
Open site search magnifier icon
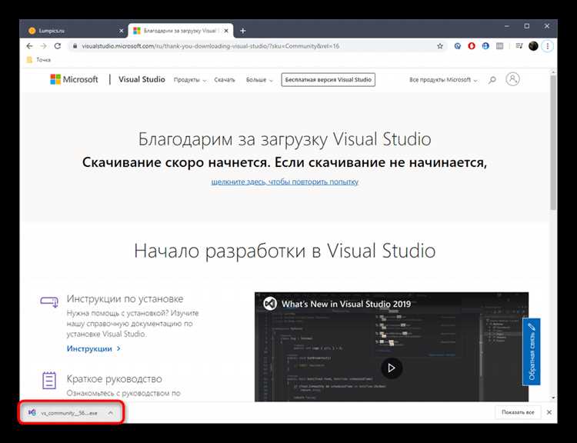point(492,80)
